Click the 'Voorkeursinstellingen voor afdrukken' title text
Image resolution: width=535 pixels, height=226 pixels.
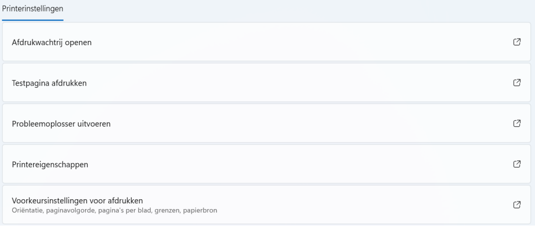click(77, 200)
